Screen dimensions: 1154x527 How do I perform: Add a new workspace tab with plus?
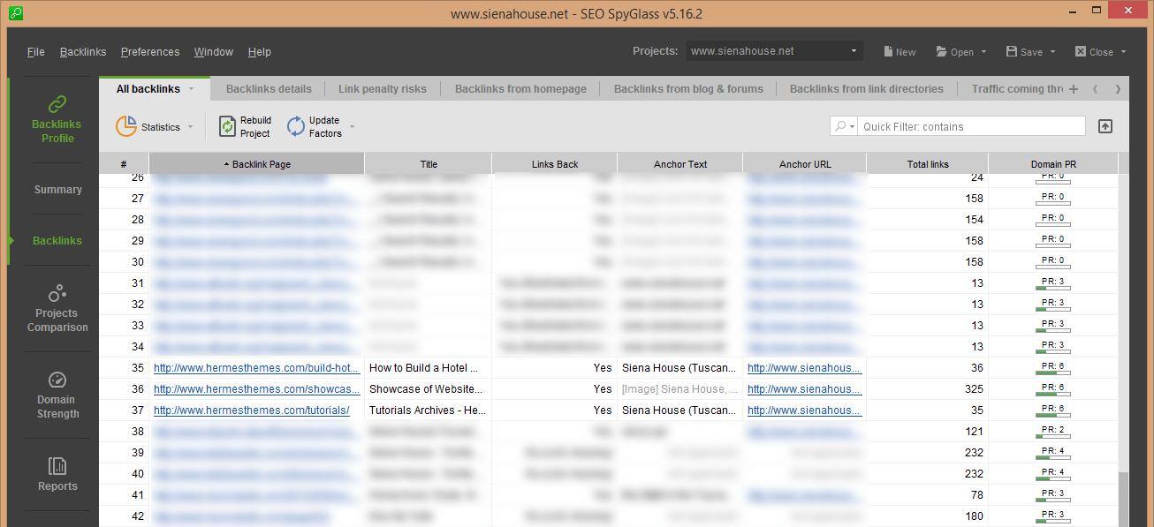(x=1074, y=89)
